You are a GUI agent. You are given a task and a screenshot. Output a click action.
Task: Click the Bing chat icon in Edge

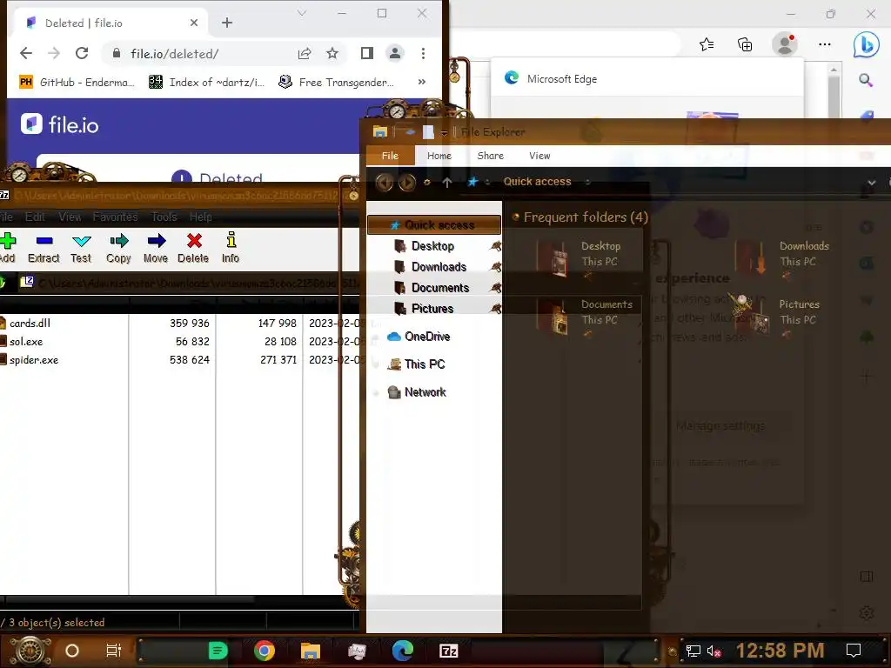tap(866, 44)
